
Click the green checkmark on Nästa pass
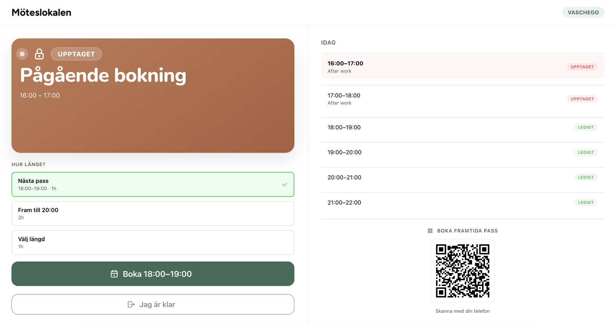pos(285,184)
